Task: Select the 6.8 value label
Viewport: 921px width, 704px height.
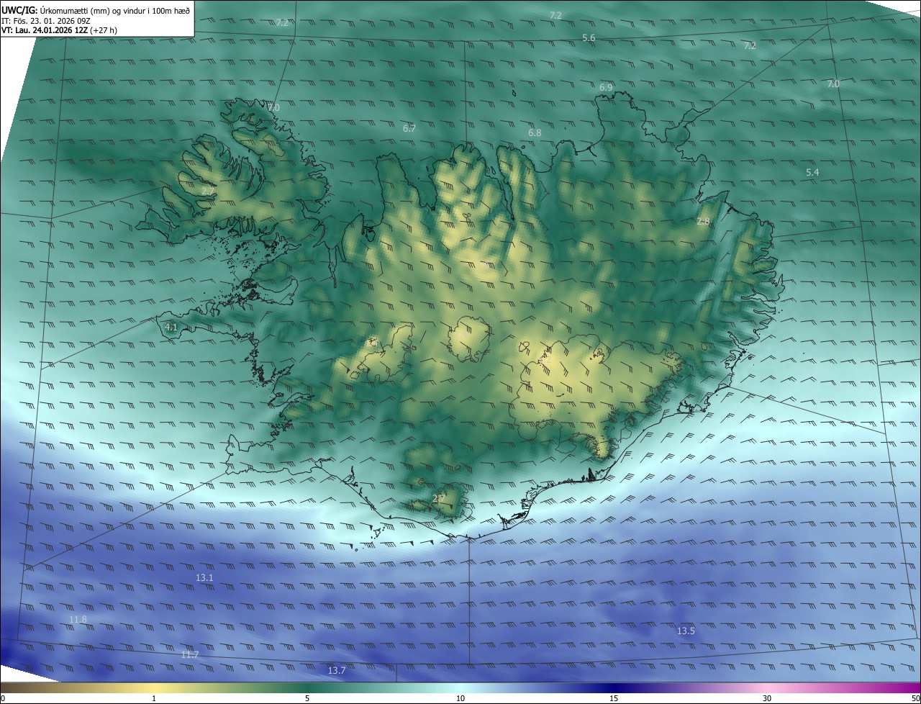Action: [535, 133]
